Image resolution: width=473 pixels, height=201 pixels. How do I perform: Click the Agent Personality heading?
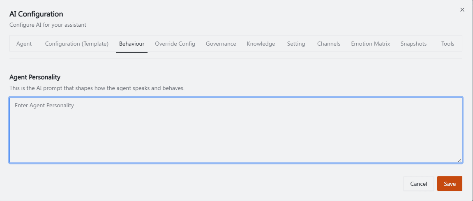click(x=35, y=77)
